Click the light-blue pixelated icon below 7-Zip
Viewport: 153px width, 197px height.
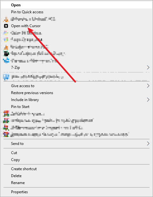(6, 77)
